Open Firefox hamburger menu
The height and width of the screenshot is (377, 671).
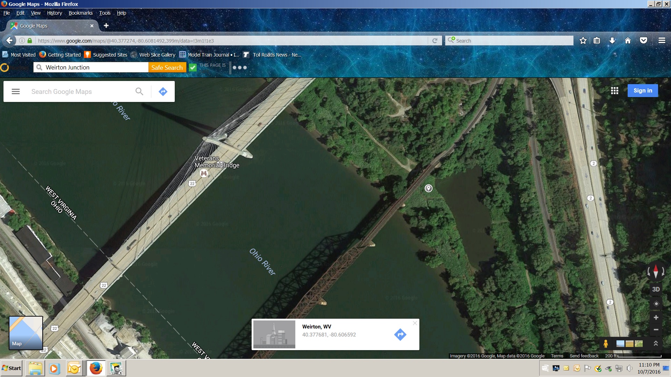662,40
